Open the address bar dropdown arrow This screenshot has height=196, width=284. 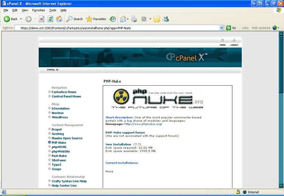[x=221, y=28]
